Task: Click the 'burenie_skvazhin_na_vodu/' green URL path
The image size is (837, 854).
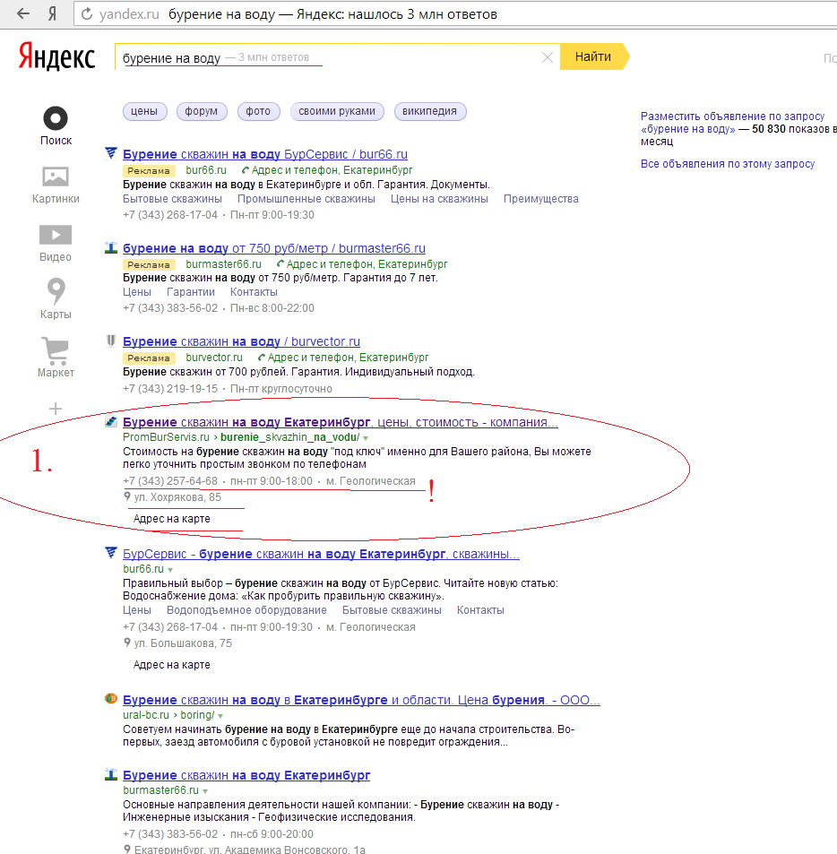Action: pos(289,437)
